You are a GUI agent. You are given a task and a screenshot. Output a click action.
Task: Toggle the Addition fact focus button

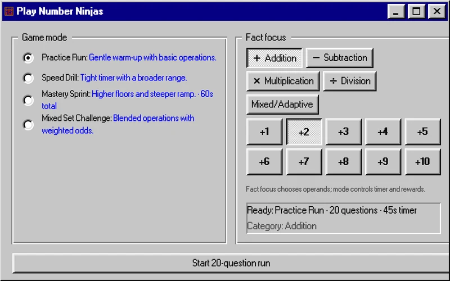pyautogui.click(x=274, y=58)
